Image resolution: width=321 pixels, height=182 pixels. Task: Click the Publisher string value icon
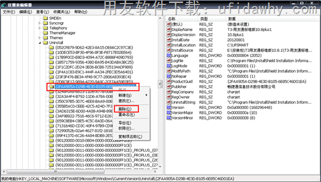click(169, 86)
